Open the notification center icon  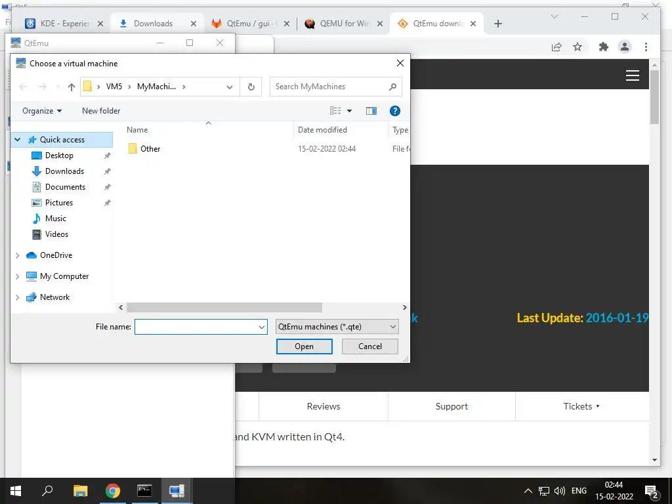click(651, 492)
